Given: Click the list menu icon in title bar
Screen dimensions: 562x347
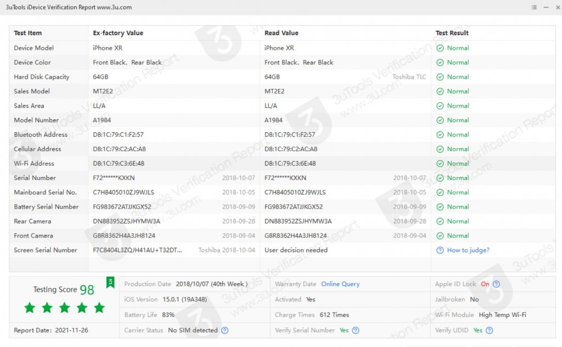Looking at the screenshot, I should coord(534,7).
